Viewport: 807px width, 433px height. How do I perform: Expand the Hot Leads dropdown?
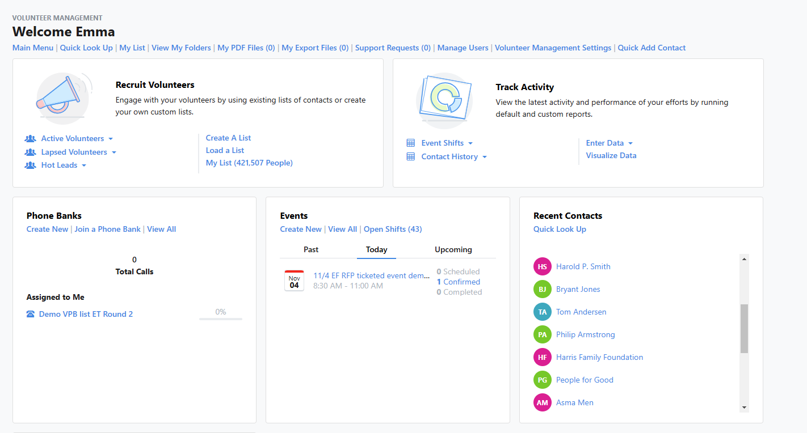84,165
